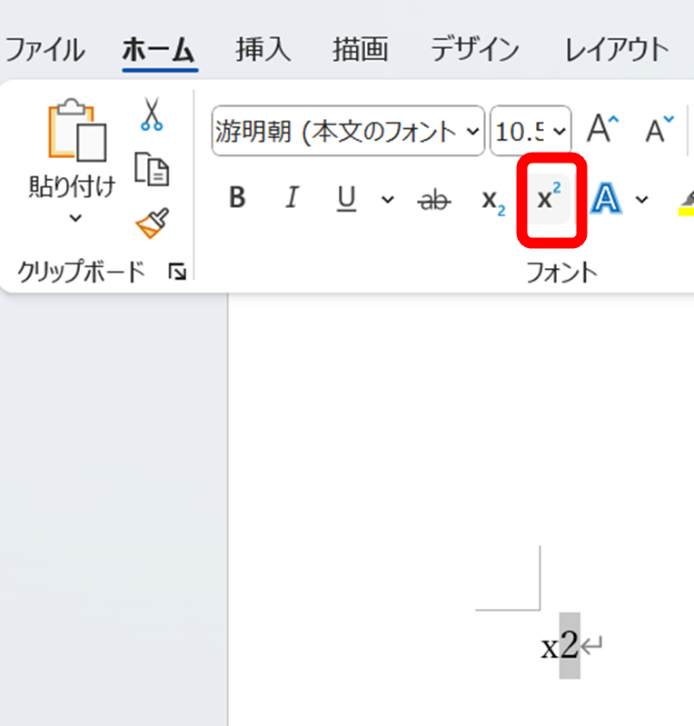Expand the underline style dropdown arrow
The height and width of the screenshot is (726, 694).
click(x=388, y=199)
